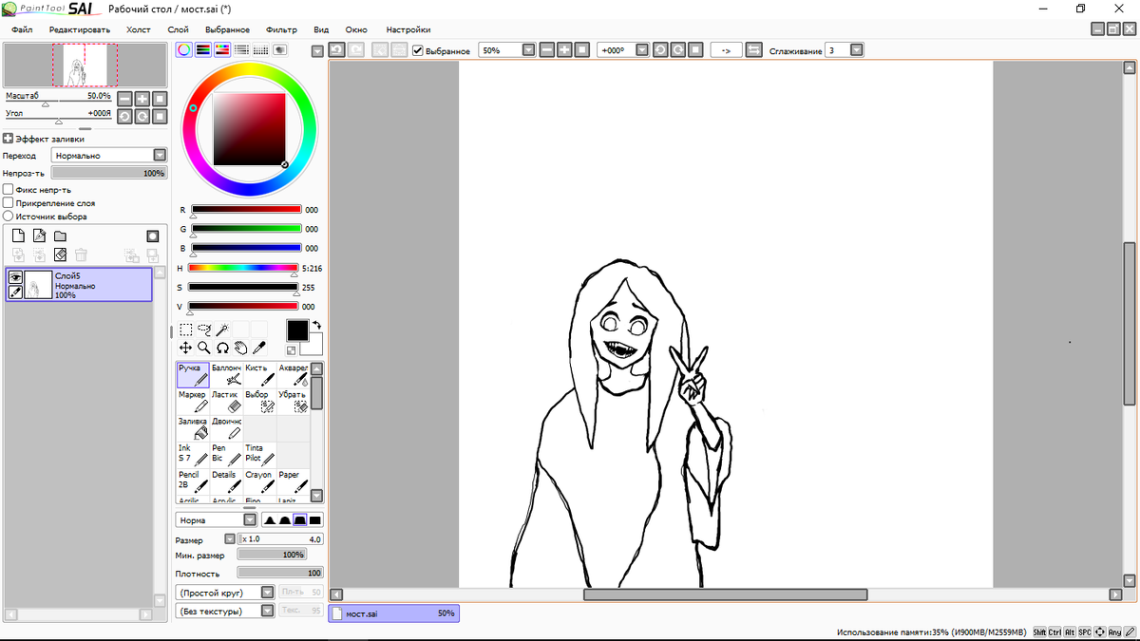Open the 50% zoom level dropdown
Screen dimensions: 1140x641
point(528,49)
